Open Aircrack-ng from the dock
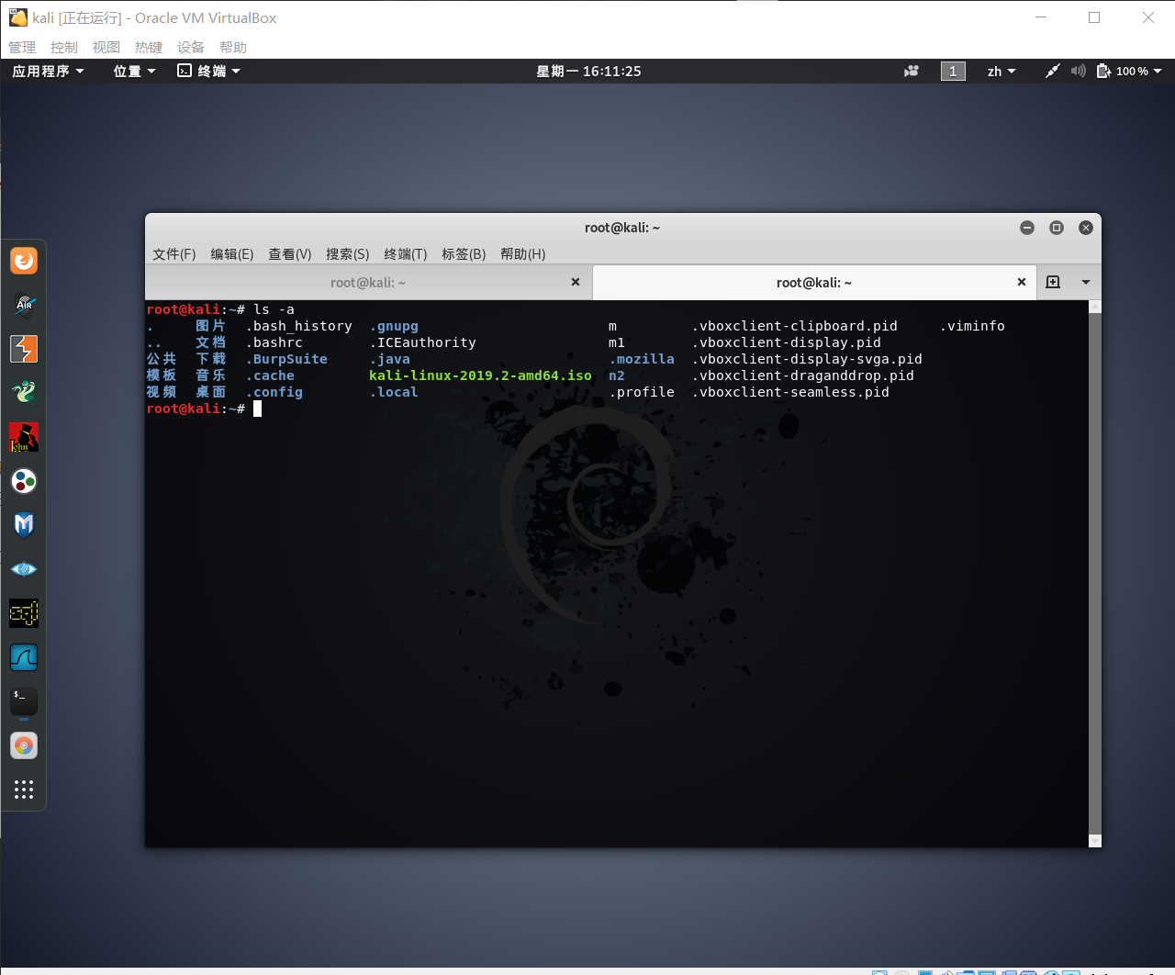The height and width of the screenshot is (975, 1175). [24, 304]
